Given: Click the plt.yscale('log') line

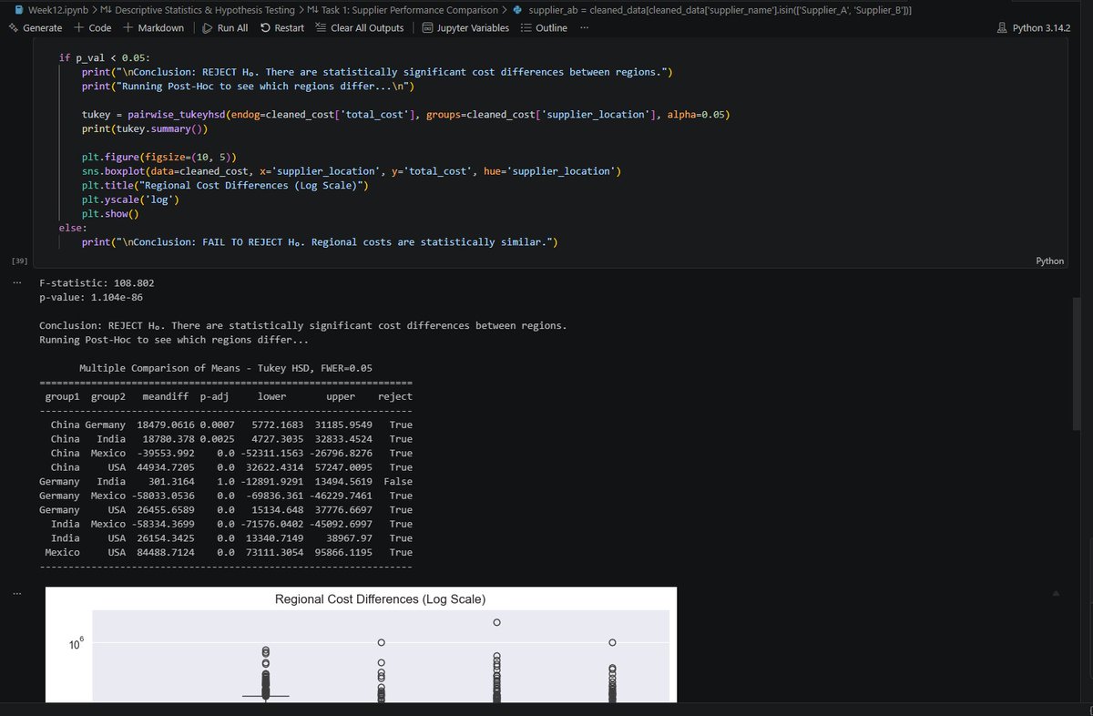Looking at the screenshot, I should click(x=129, y=199).
